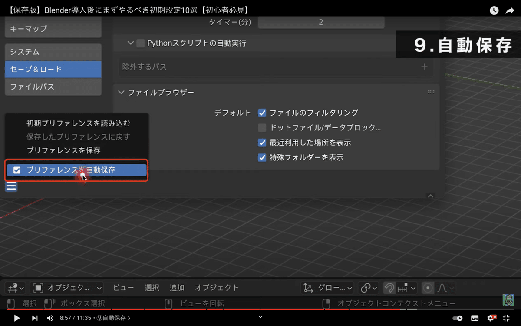Open the オブジェクト menu
The width and height of the screenshot is (521, 326).
click(217, 288)
